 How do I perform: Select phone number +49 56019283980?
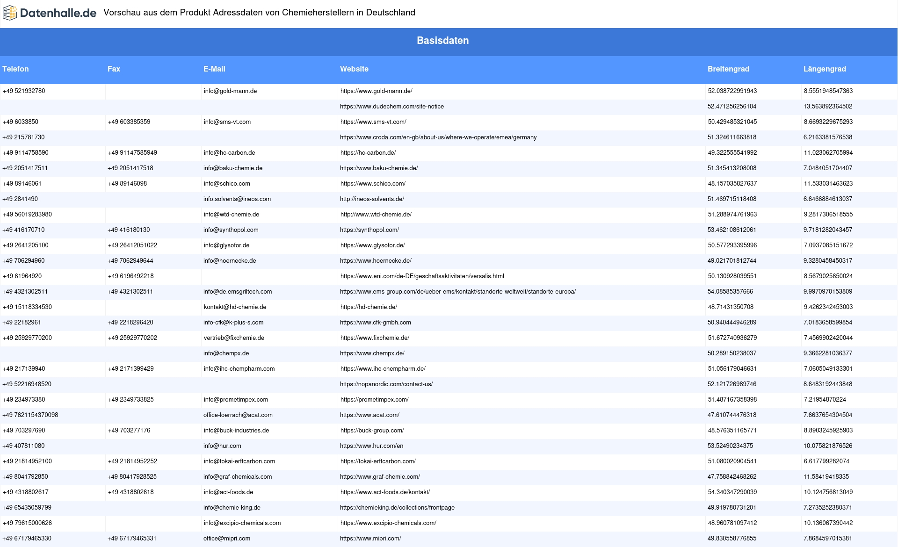pos(27,215)
